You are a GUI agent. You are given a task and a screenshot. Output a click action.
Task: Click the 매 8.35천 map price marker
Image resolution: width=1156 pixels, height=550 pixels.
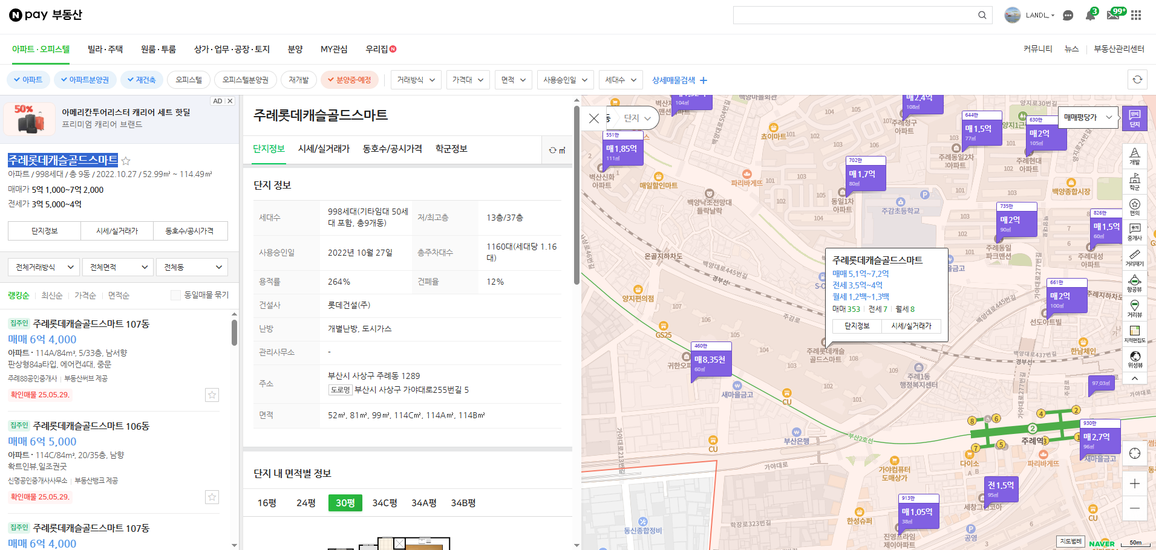click(x=711, y=362)
